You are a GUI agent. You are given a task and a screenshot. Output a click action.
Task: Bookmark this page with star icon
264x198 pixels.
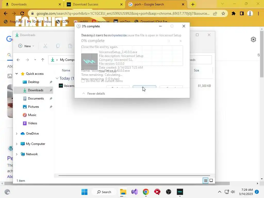[x=223, y=13]
